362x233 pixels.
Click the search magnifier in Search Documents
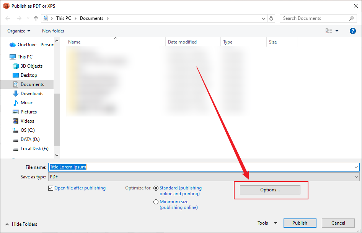[351, 18]
